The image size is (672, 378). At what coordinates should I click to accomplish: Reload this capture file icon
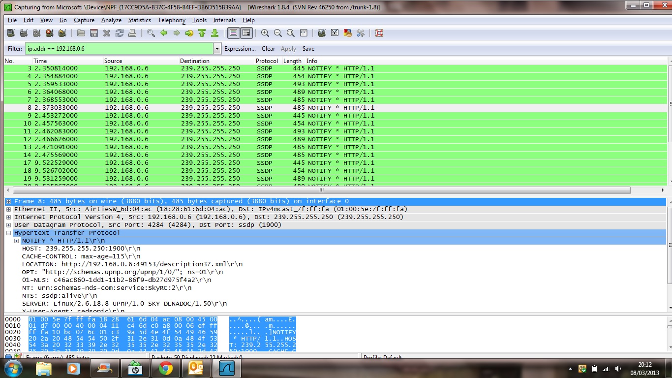tap(120, 33)
